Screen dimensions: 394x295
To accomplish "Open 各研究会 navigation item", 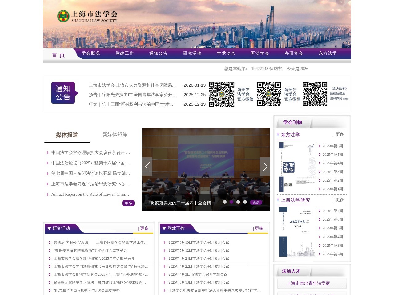I will tap(294, 53).
